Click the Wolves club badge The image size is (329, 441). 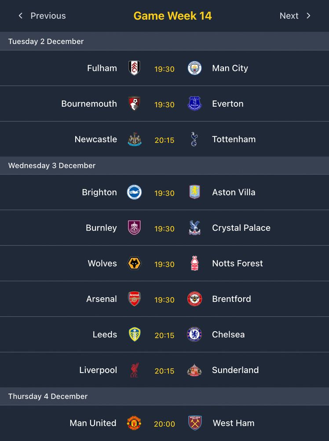134,264
